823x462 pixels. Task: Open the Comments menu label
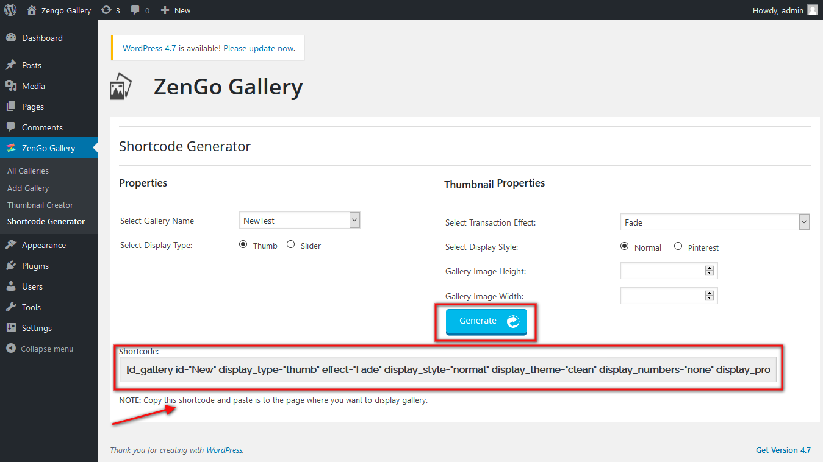pyautogui.click(x=42, y=127)
